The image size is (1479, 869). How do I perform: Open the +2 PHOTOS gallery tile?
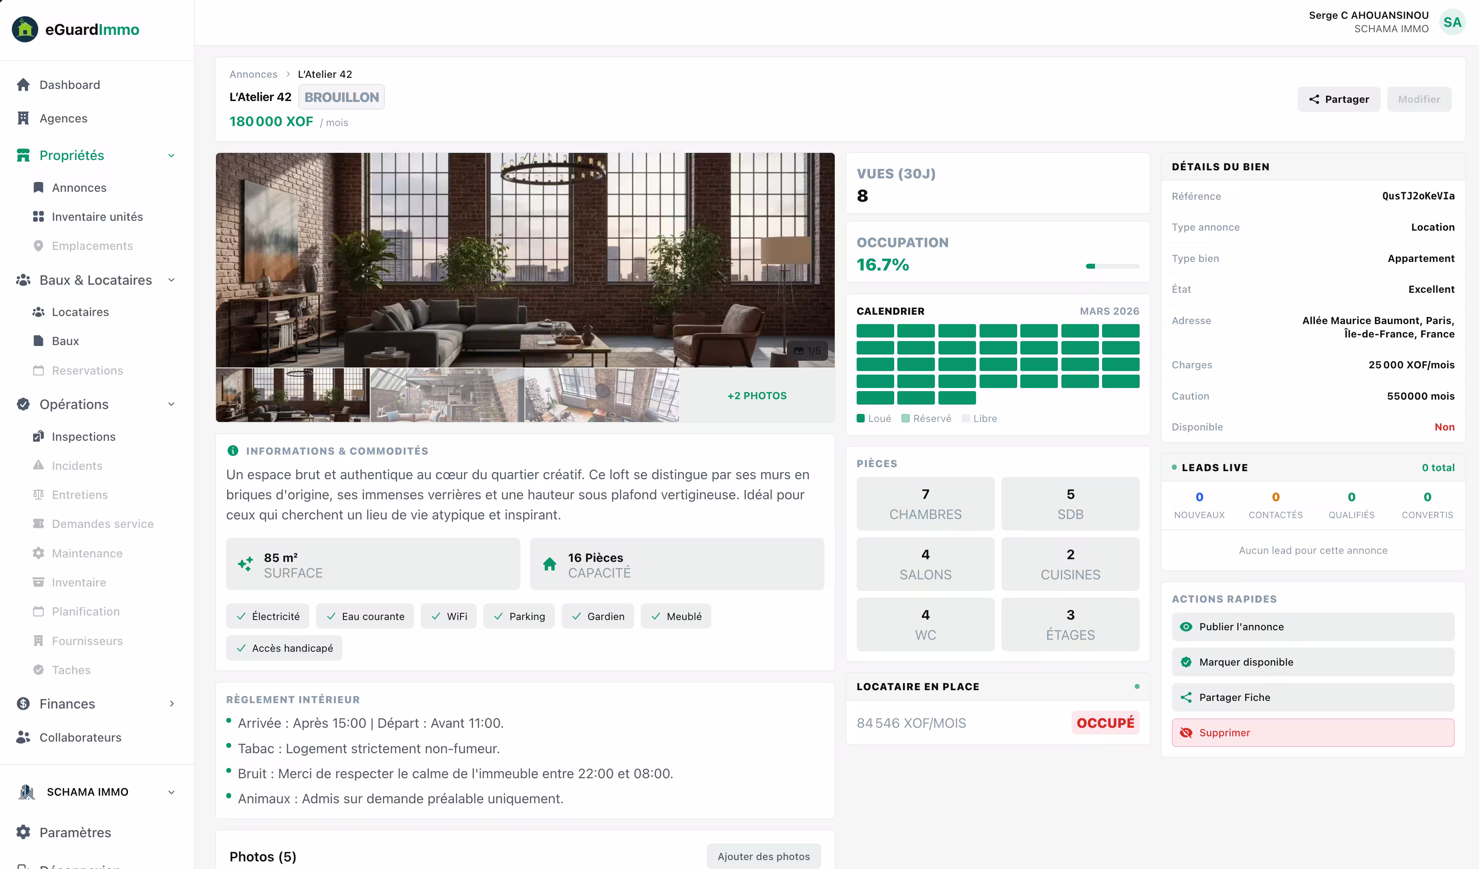click(x=756, y=396)
